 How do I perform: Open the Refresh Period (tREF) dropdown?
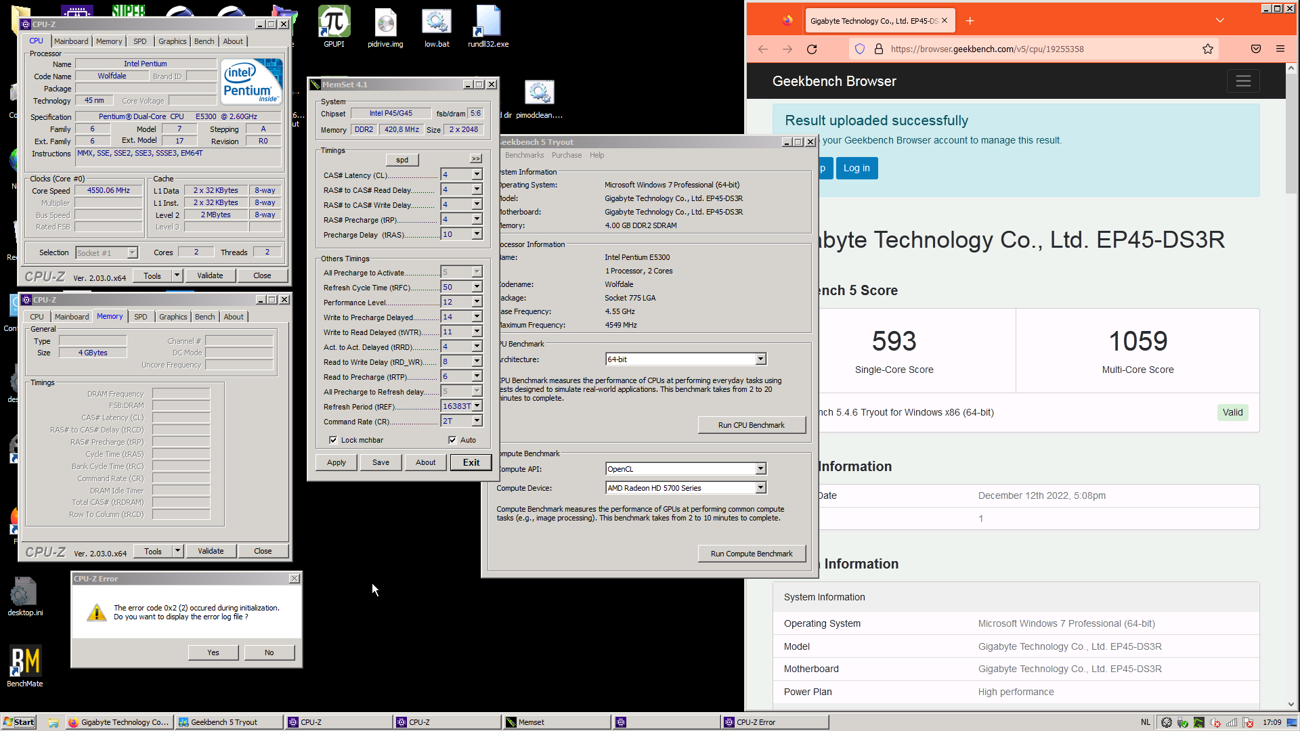tap(477, 406)
